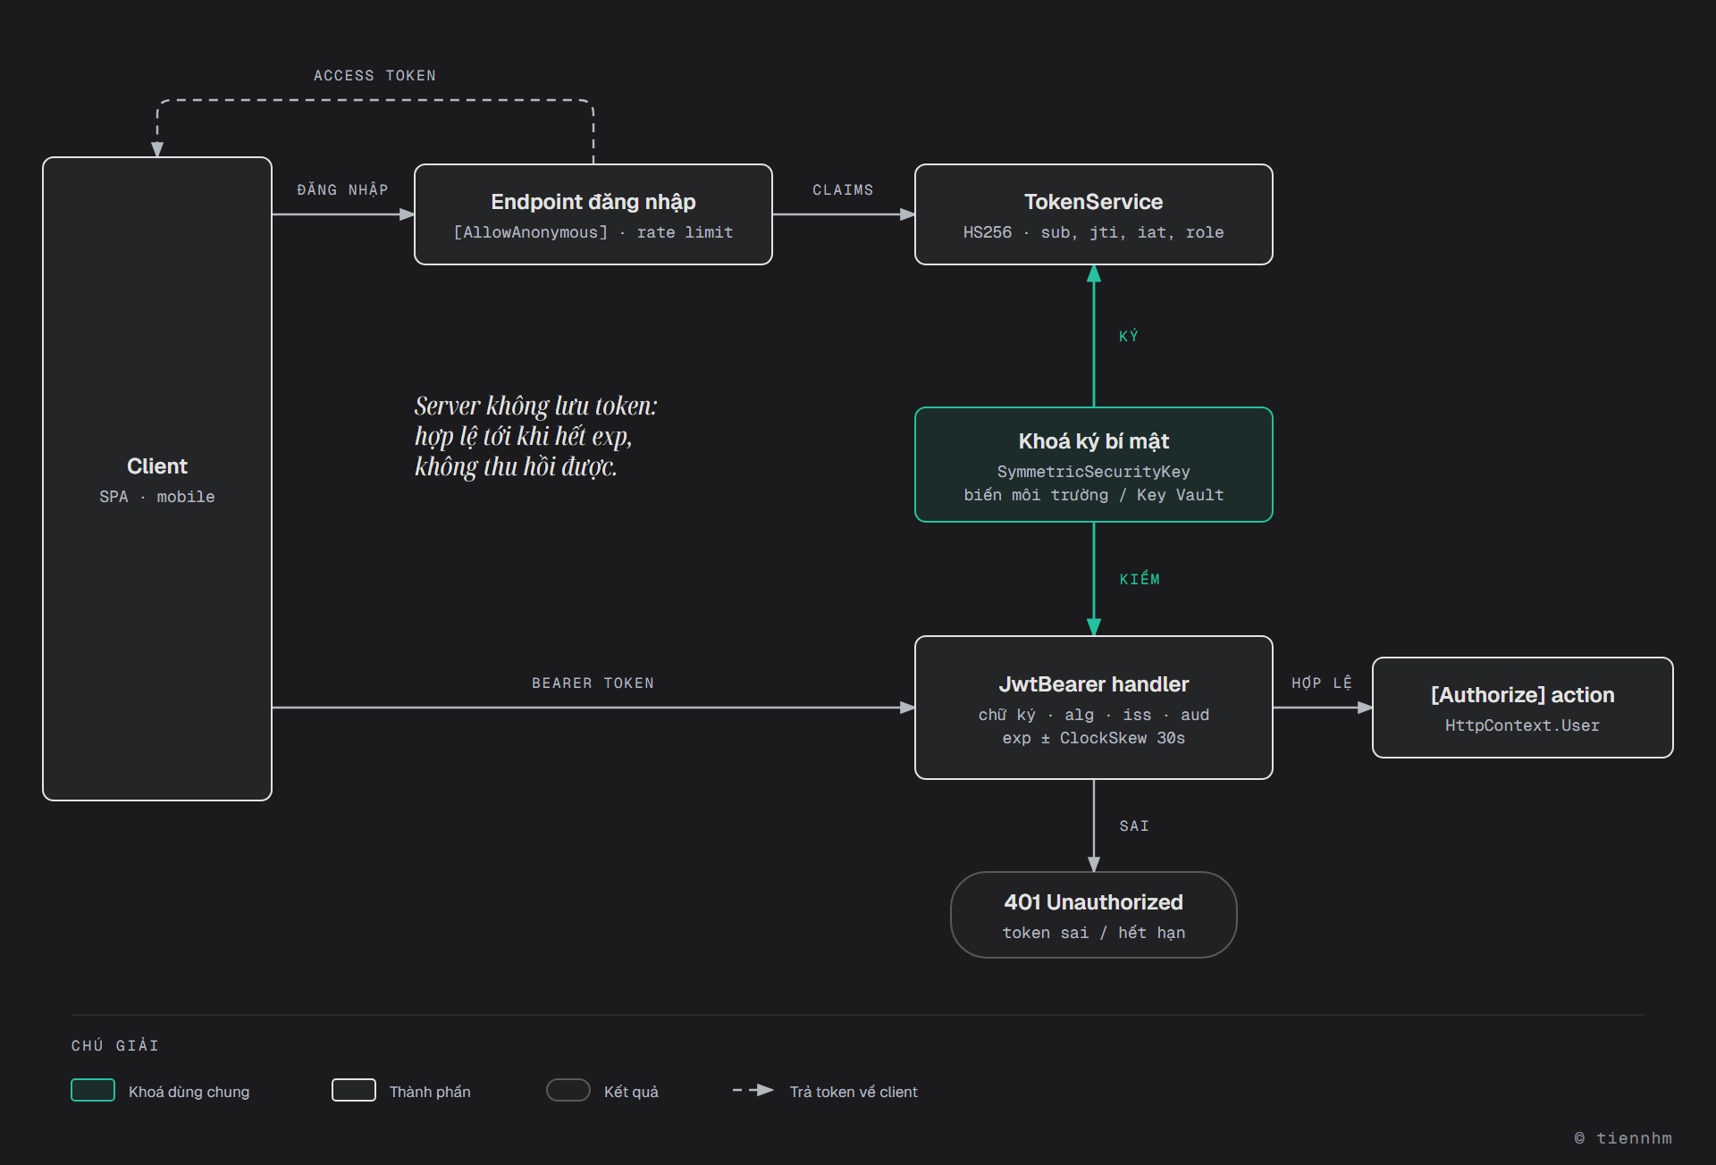This screenshot has width=1716, height=1165.
Task: Click the Kết quả legend pill swatch
Action: click(x=568, y=1090)
